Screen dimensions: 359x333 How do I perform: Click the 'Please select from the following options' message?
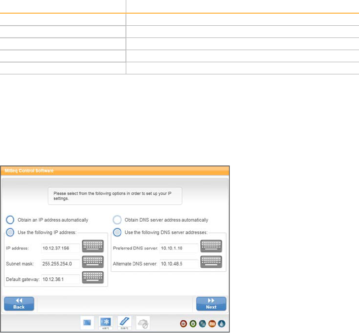coord(115,196)
